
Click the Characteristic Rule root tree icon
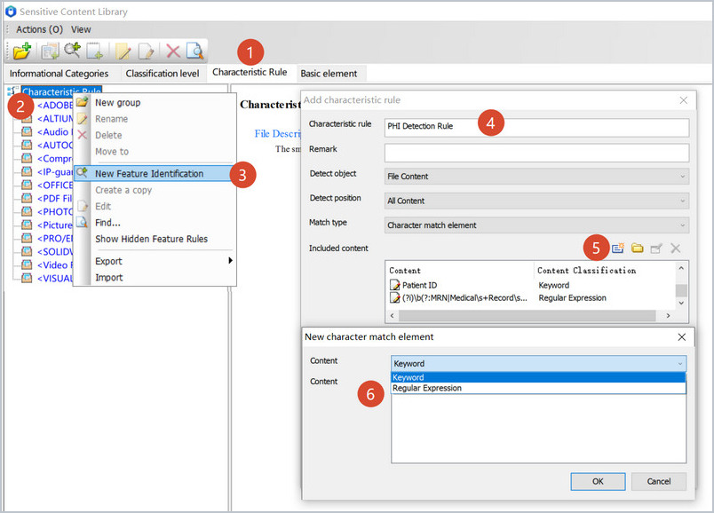coord(13,91)
